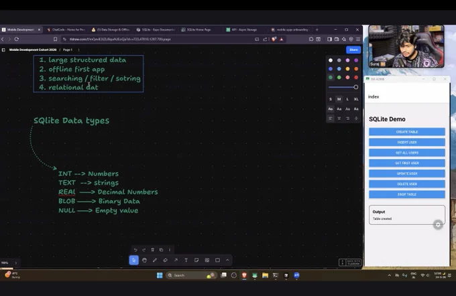
Task: Choose the Draw handwriting font style
Action: (331, 109)
